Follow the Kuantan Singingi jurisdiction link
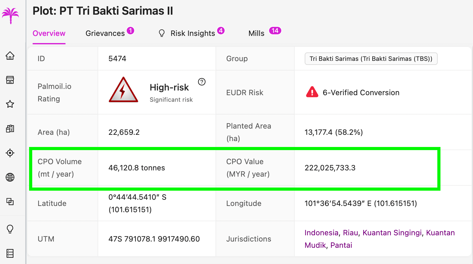The width and height of the screenshot is (473, 264). point(392,233)
